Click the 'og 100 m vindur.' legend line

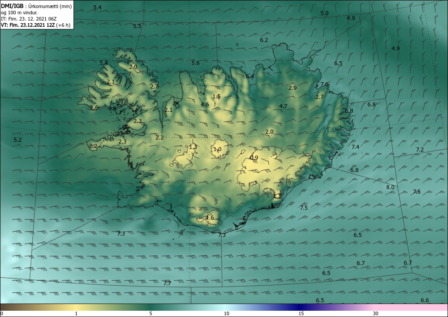coord(19,13)
